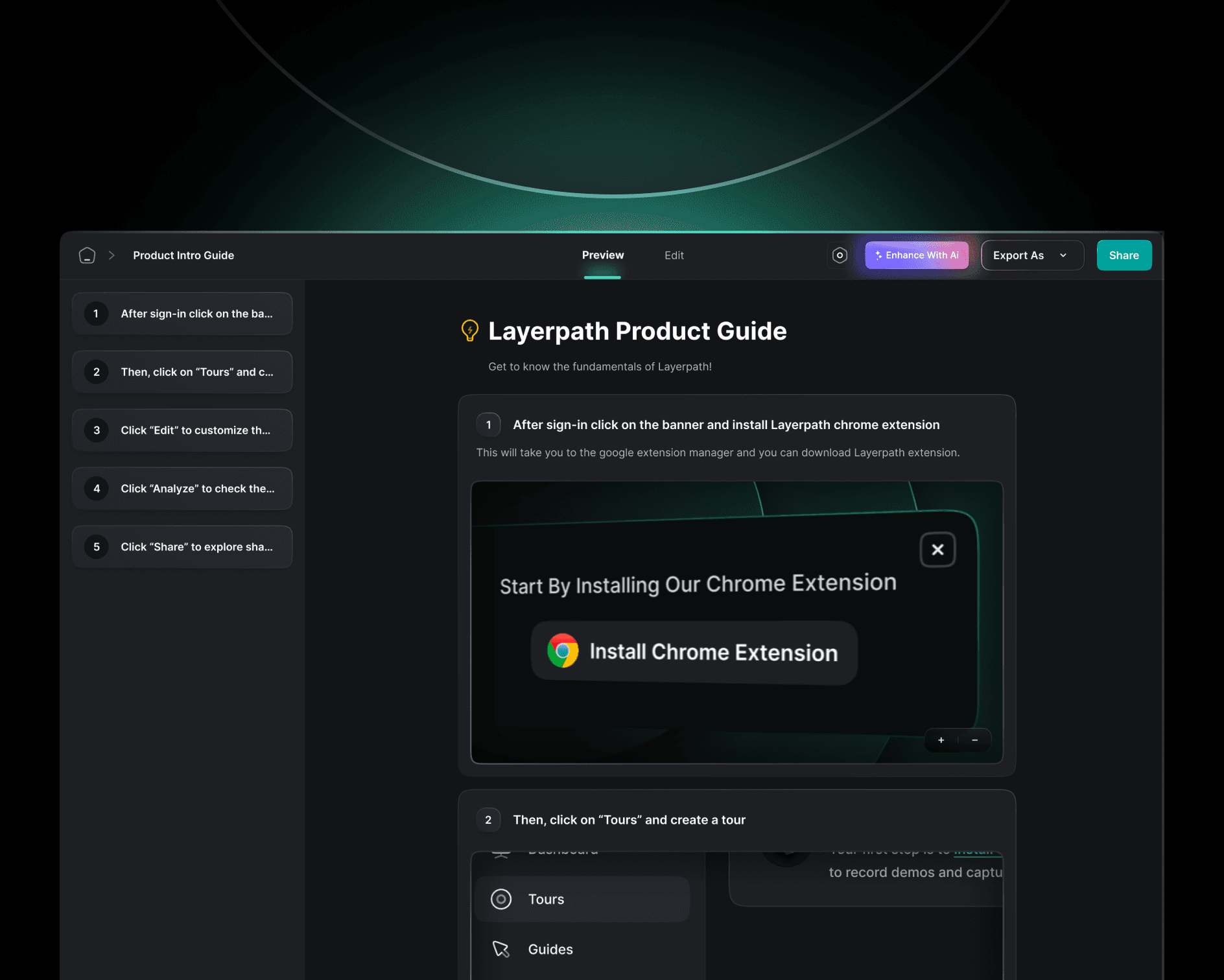Select the Tours target icon in the sidebar preview

click(500, 899)
